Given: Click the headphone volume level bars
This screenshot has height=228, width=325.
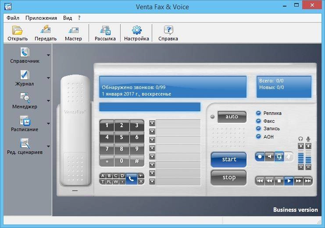Looking at the screenshot, I should (x=301, y=157).
